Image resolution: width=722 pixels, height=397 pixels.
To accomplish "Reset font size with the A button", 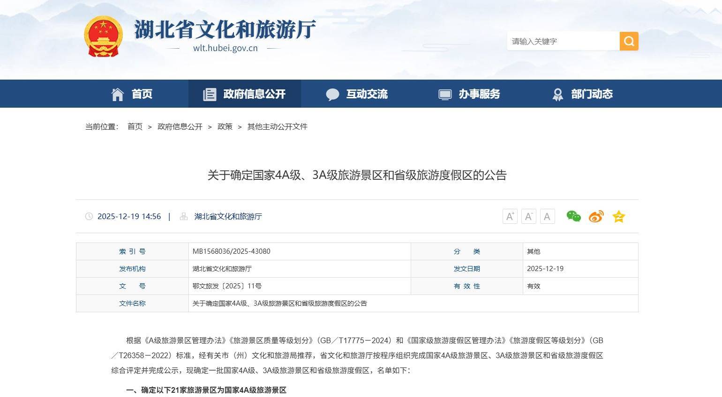I will pyautogui.click(x=547, y=216).
